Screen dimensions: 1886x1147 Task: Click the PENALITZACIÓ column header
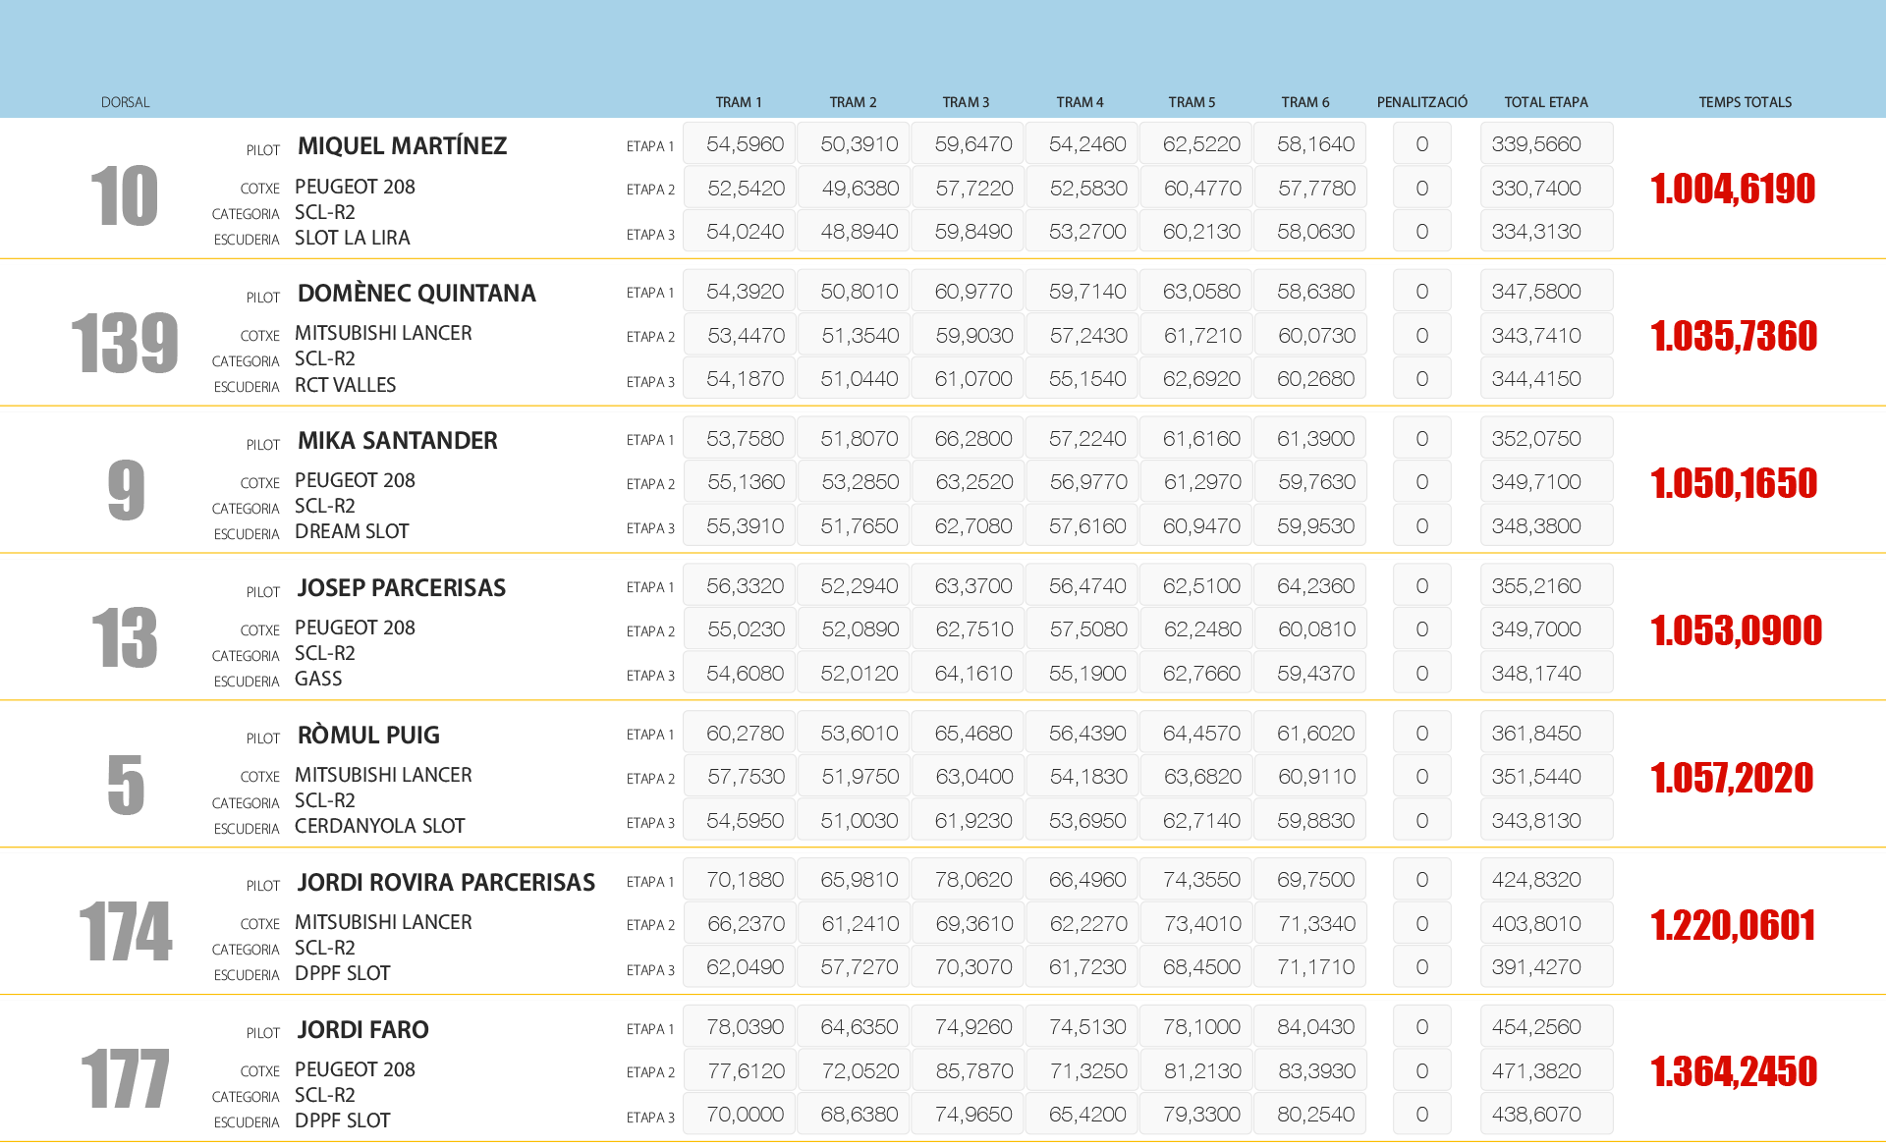point(1421,102)
